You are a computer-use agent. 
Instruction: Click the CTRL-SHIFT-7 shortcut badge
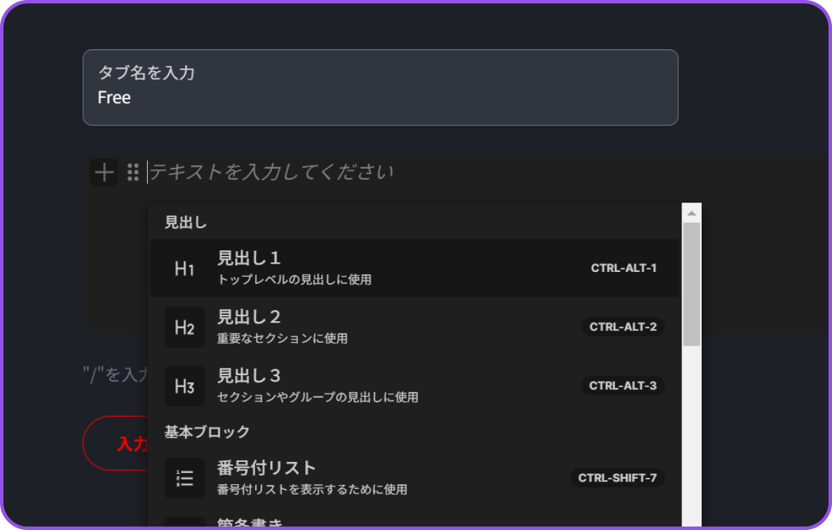pos(618,477)
